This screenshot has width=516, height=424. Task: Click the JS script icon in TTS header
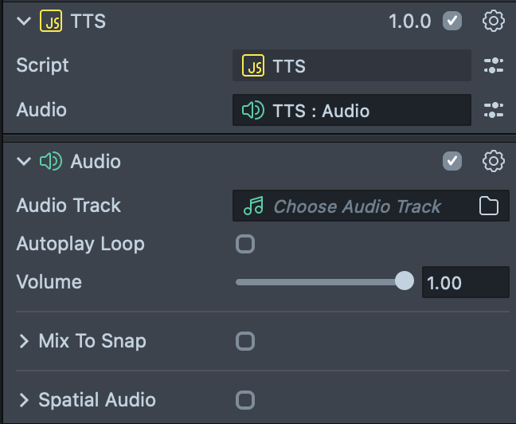(51, 22)
